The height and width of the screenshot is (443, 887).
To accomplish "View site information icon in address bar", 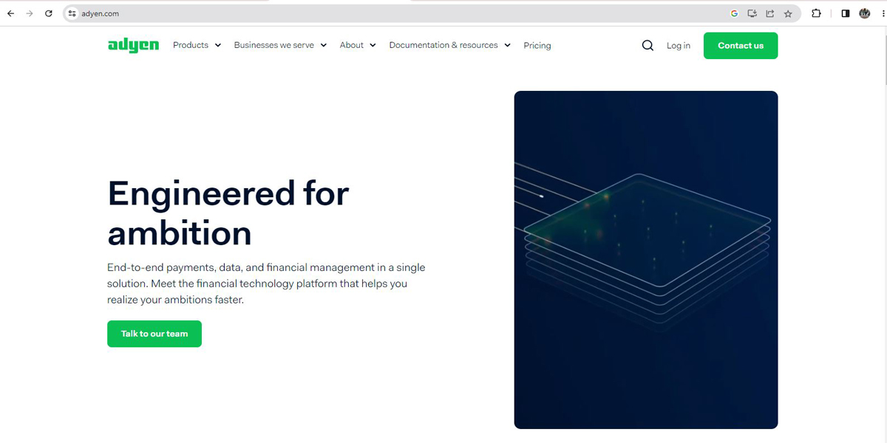I will click(x=72, y=13).
